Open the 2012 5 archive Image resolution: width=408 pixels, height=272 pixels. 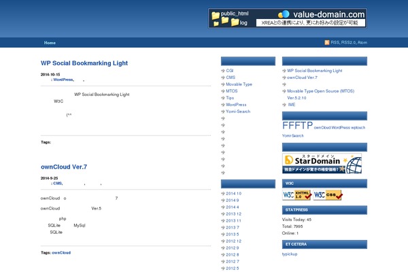(x=233, y=268)
